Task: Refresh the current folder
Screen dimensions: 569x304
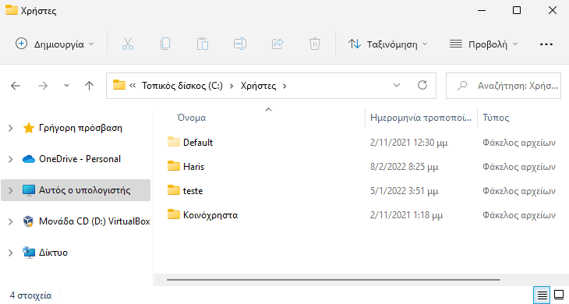Action: coord(422,85)
